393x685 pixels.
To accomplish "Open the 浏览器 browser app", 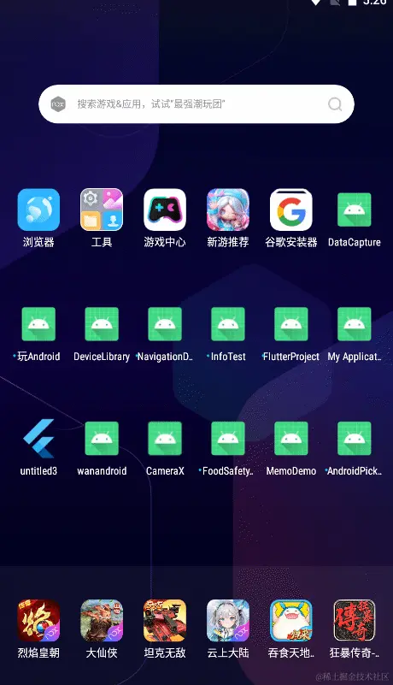I will [x=38, y=210].
